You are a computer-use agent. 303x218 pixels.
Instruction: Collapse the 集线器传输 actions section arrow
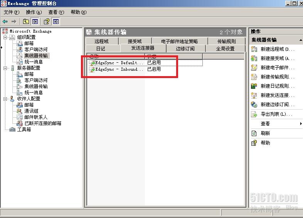point(301,40)
